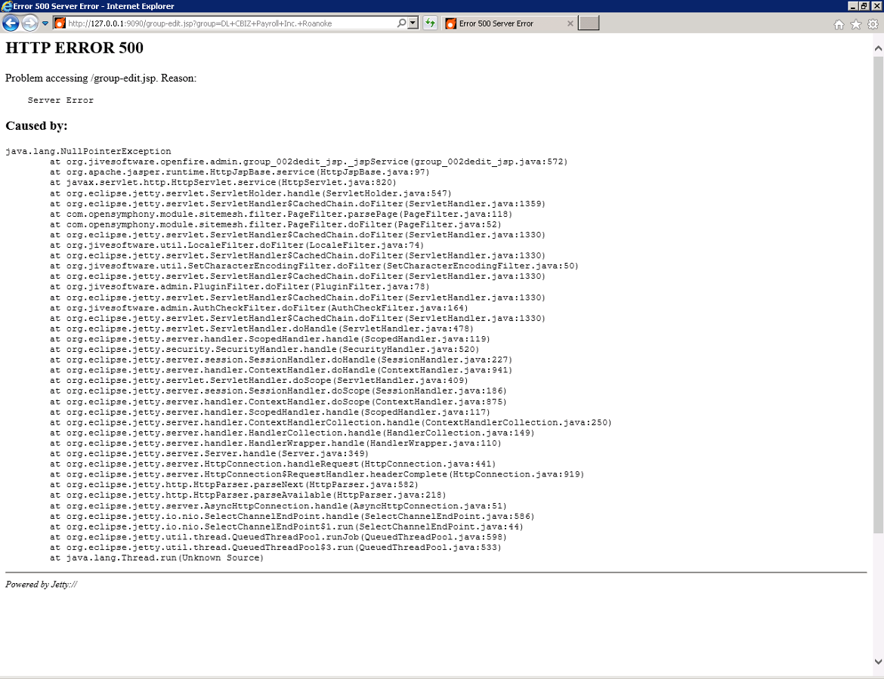Click the java.lang.Thread.run(Unknown Source) line

pyautogui.click(x=156, y=558)
